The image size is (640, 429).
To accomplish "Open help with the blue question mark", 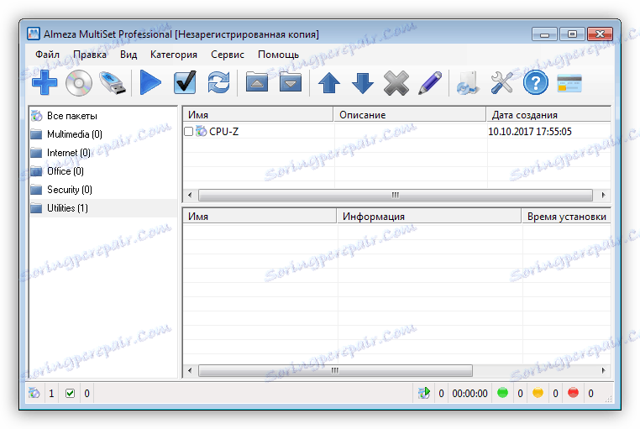I will (536, 83).
